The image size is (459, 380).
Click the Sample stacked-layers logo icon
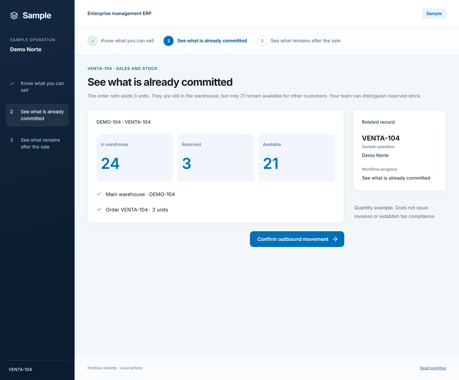tap(14, 15)
